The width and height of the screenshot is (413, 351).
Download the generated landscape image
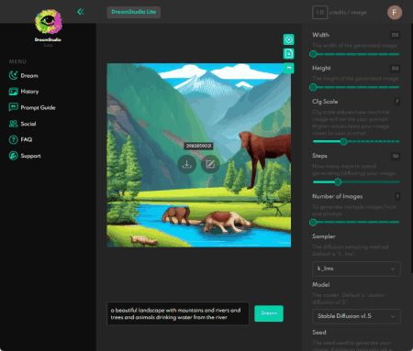tap(187, 164)
